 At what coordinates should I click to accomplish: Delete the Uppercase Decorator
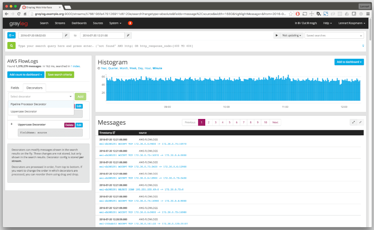coord(69,125)
